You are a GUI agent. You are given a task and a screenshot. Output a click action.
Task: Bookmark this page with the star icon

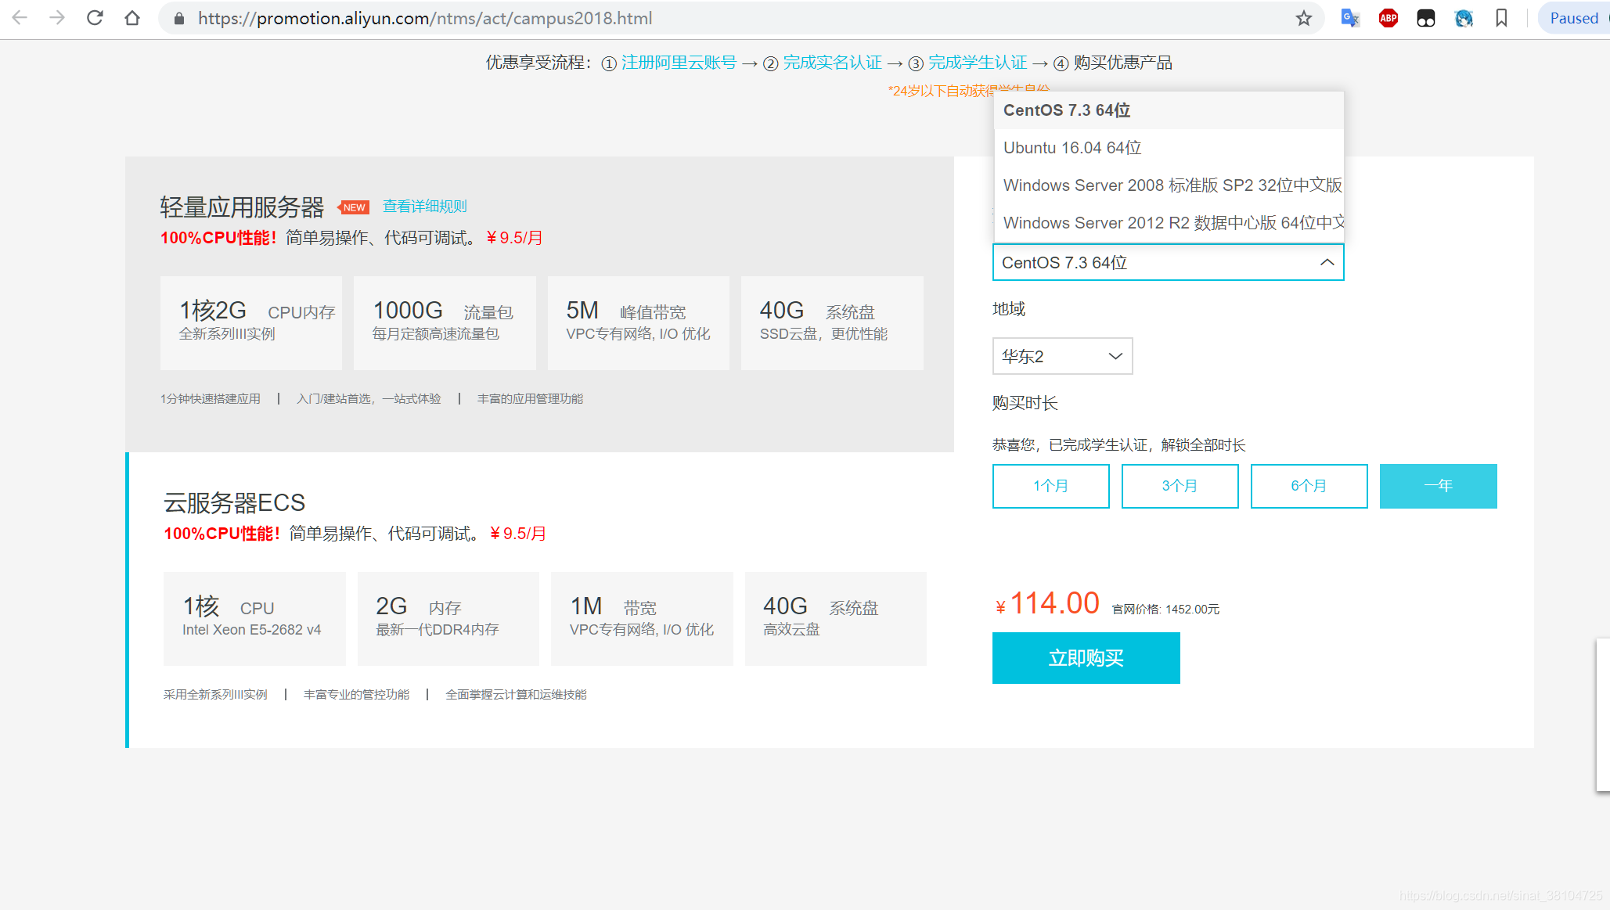tap(1303, 18)
